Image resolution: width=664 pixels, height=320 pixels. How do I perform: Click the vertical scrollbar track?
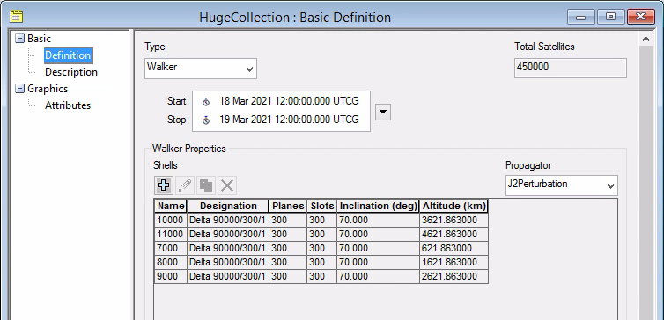[646, 183]
